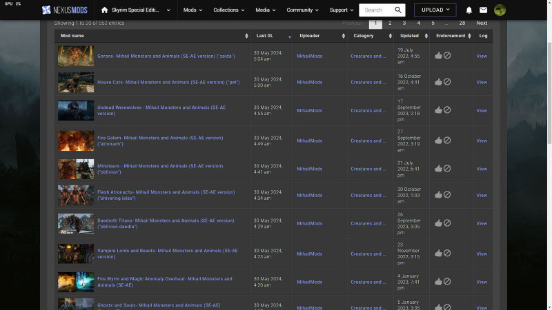
Task: Endorse the Fire Golem mod
Action: pos(438,141)
